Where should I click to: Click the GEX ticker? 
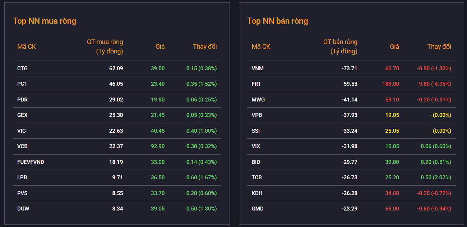22,115
